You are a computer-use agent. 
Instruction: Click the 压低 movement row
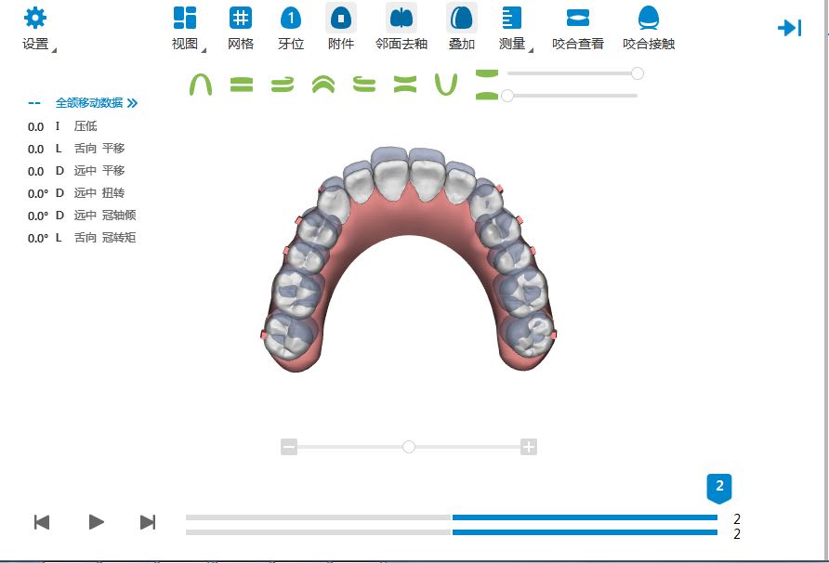coord(62,126)
